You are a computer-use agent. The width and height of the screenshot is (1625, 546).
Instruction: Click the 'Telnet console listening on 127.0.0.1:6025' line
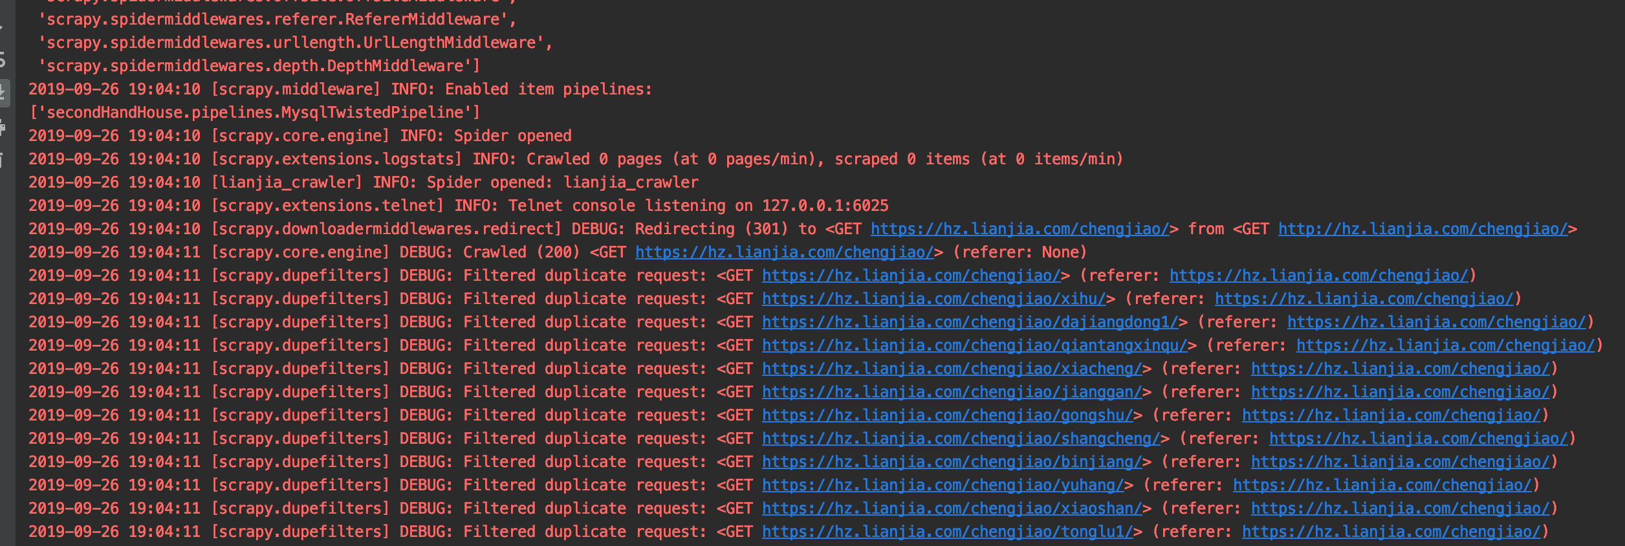click(x=459, y=206)
